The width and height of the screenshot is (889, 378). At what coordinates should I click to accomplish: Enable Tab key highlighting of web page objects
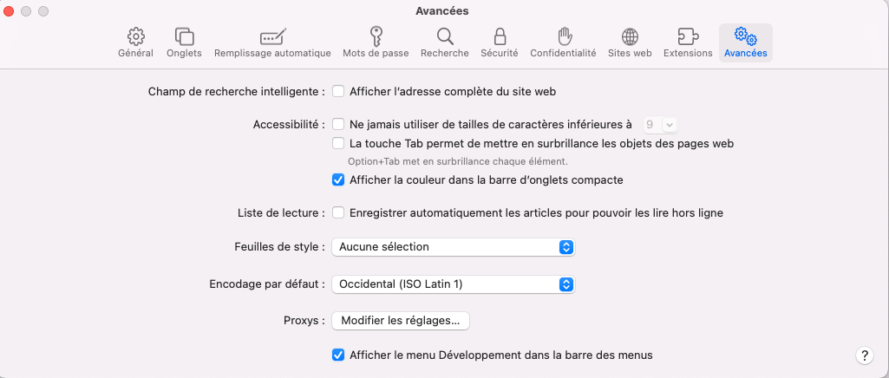[339, 143]
